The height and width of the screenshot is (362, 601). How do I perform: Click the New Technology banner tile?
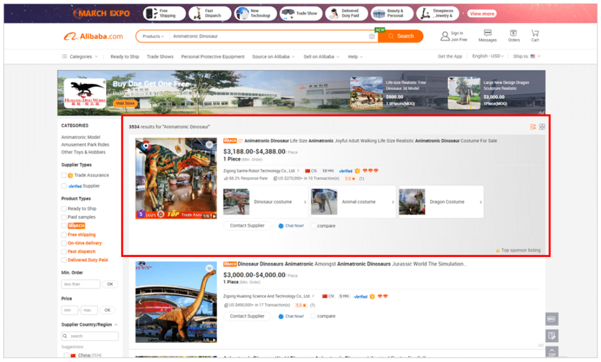point(255,13)
